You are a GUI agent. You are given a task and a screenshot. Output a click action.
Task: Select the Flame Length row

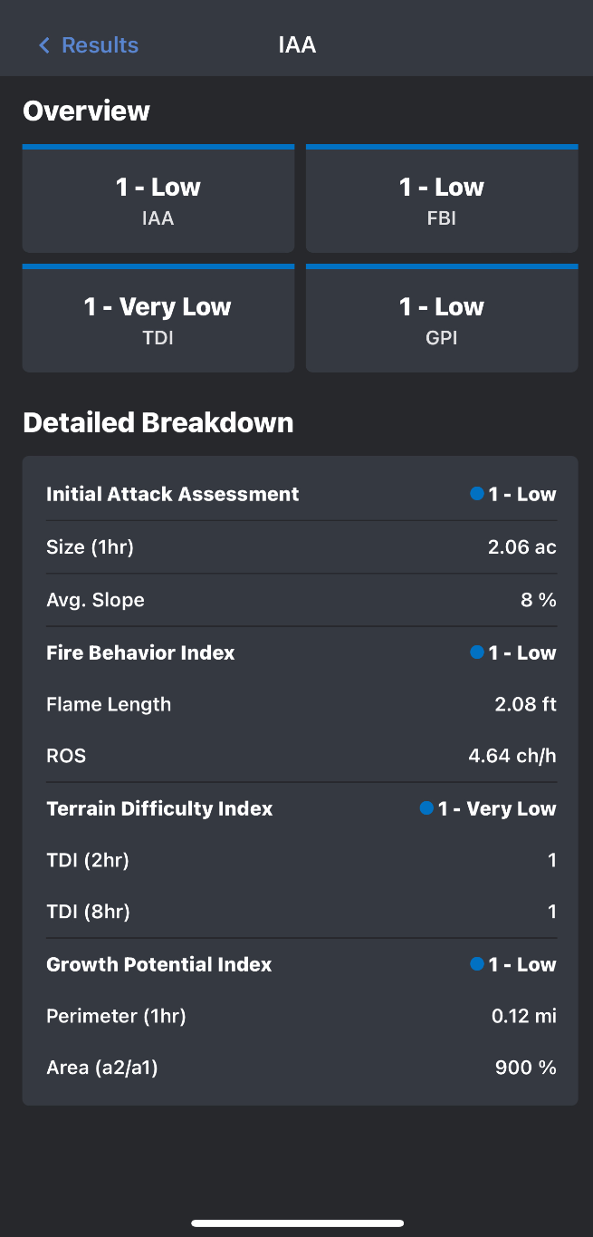point(300,705)
